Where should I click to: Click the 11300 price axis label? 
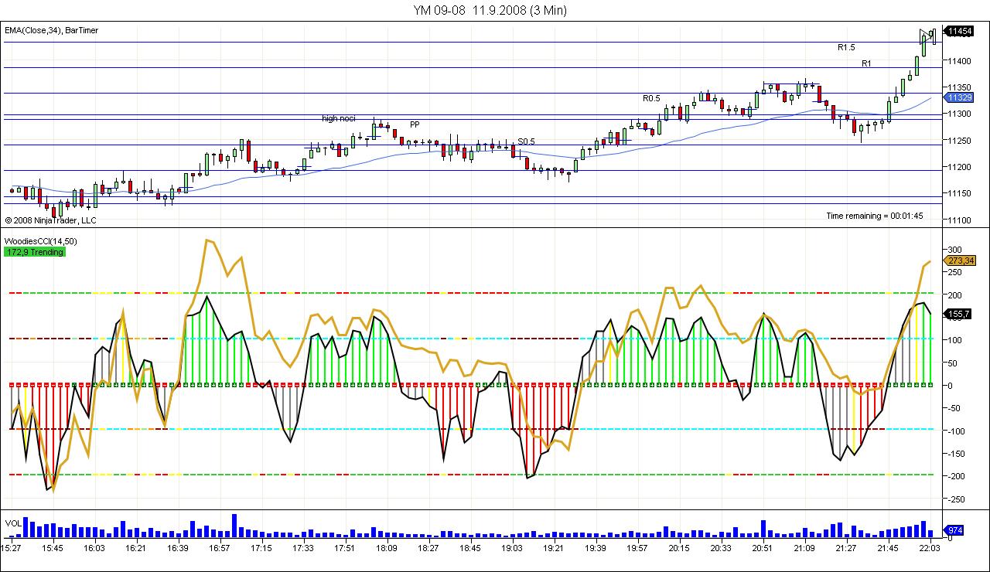(x=958, y=114)
